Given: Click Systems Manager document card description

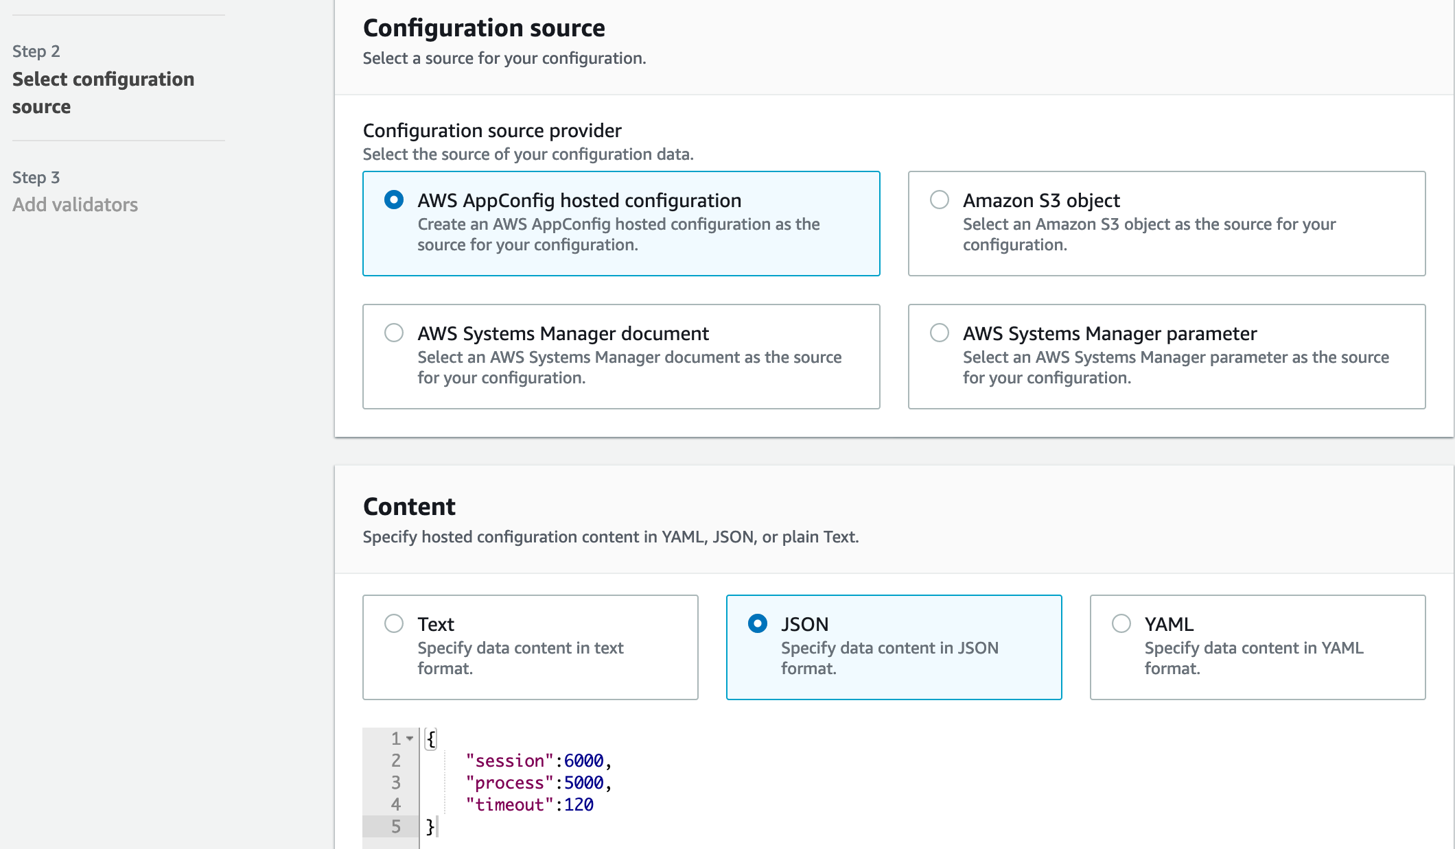Looking at the screenshot, I should [629, 368].
